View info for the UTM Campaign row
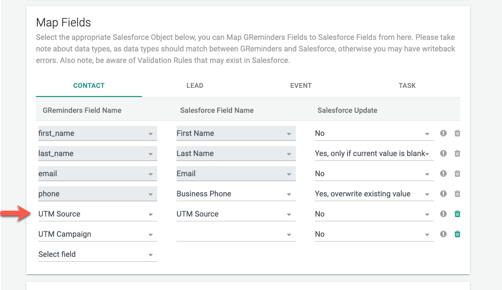This screenshot has width=502, height=290. point(443,234)
